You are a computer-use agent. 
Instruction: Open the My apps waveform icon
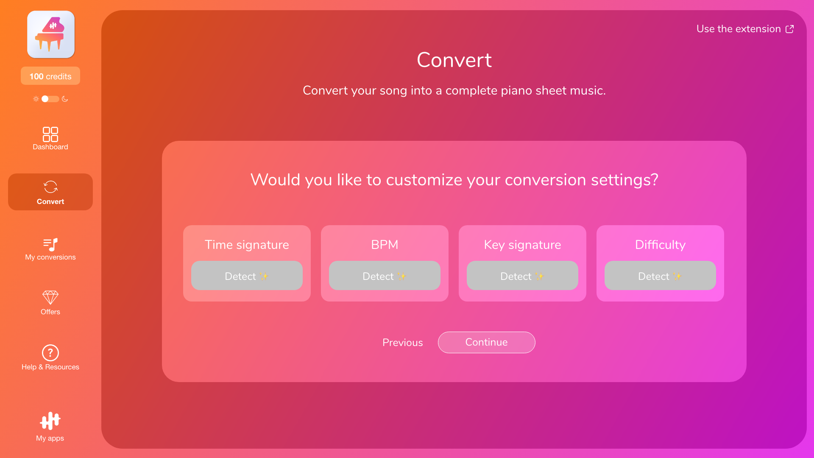(x=50, y=421)
